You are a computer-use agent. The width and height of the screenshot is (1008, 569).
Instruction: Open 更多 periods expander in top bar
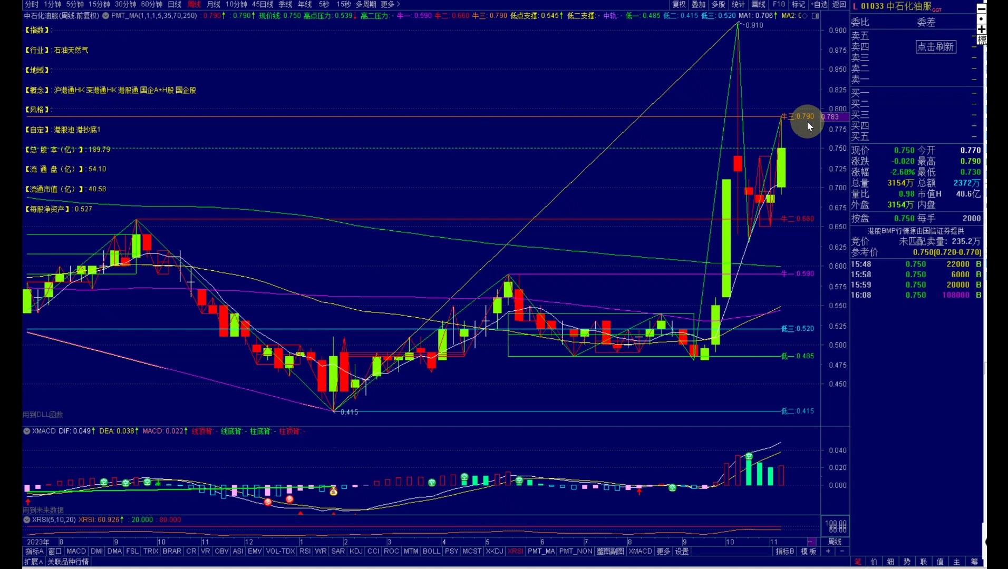[390, 4]
